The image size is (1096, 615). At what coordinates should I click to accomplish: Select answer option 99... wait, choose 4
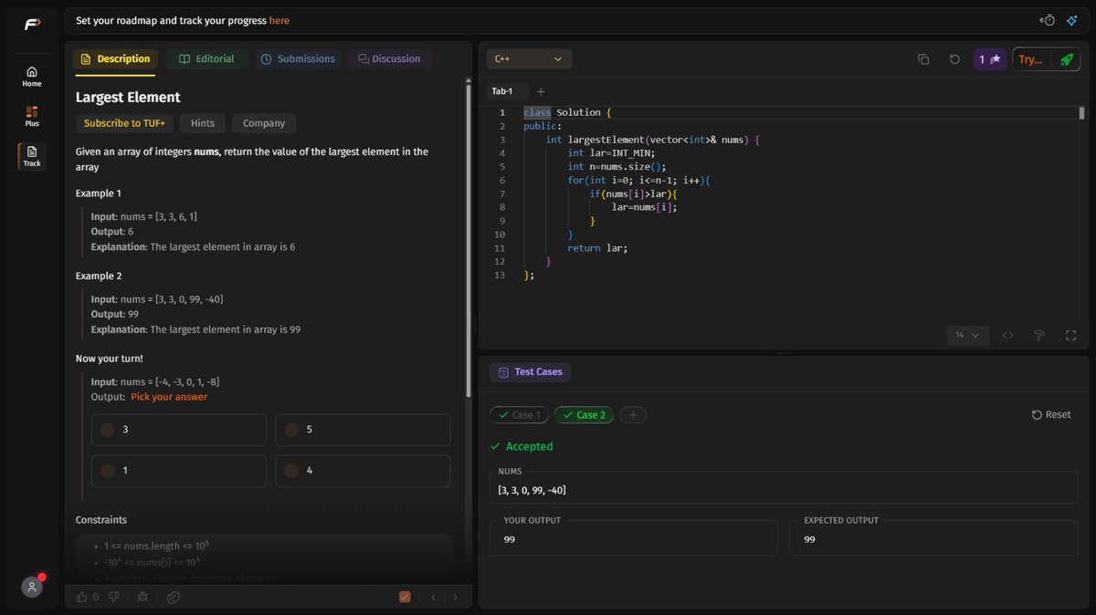[x=361, y=470]
